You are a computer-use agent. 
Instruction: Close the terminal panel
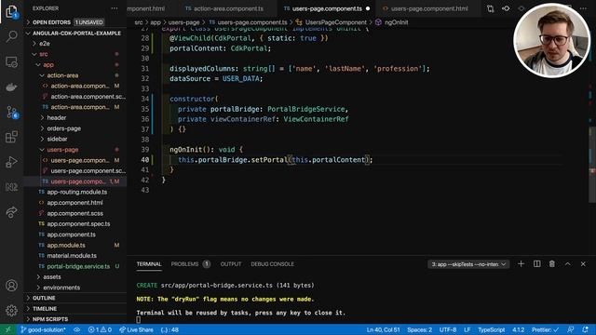click(x=583, y=264)
